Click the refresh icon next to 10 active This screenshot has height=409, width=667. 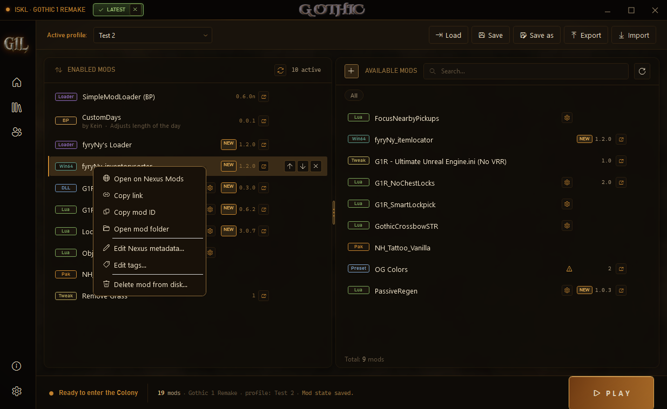click(280, 70)
